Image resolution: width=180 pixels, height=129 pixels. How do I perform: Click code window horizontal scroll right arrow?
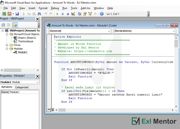pos(173,110)
